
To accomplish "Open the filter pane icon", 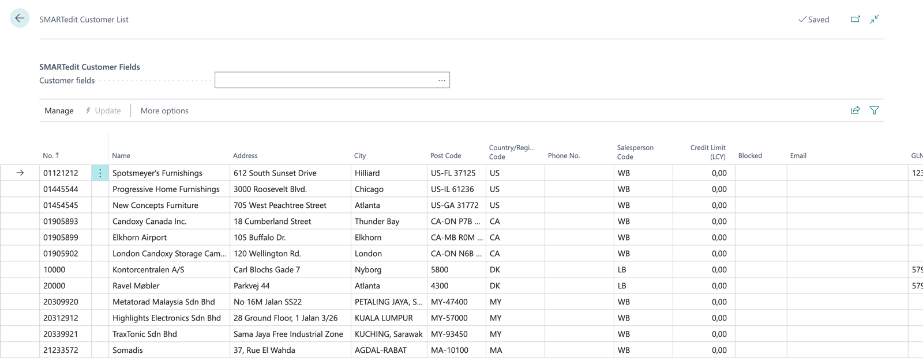I will (x=875, y=111).
